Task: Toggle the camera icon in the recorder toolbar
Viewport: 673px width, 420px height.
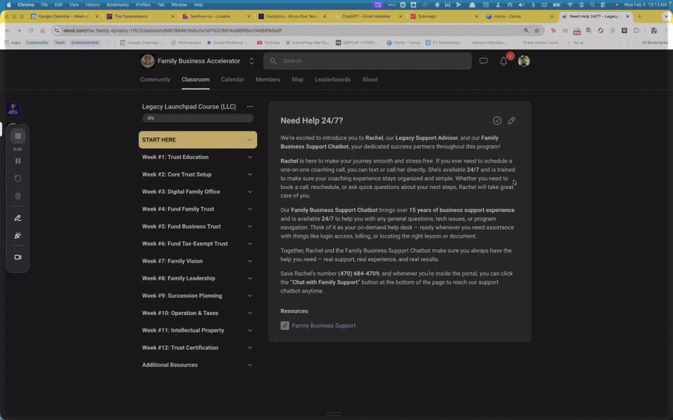Action: 18,257
